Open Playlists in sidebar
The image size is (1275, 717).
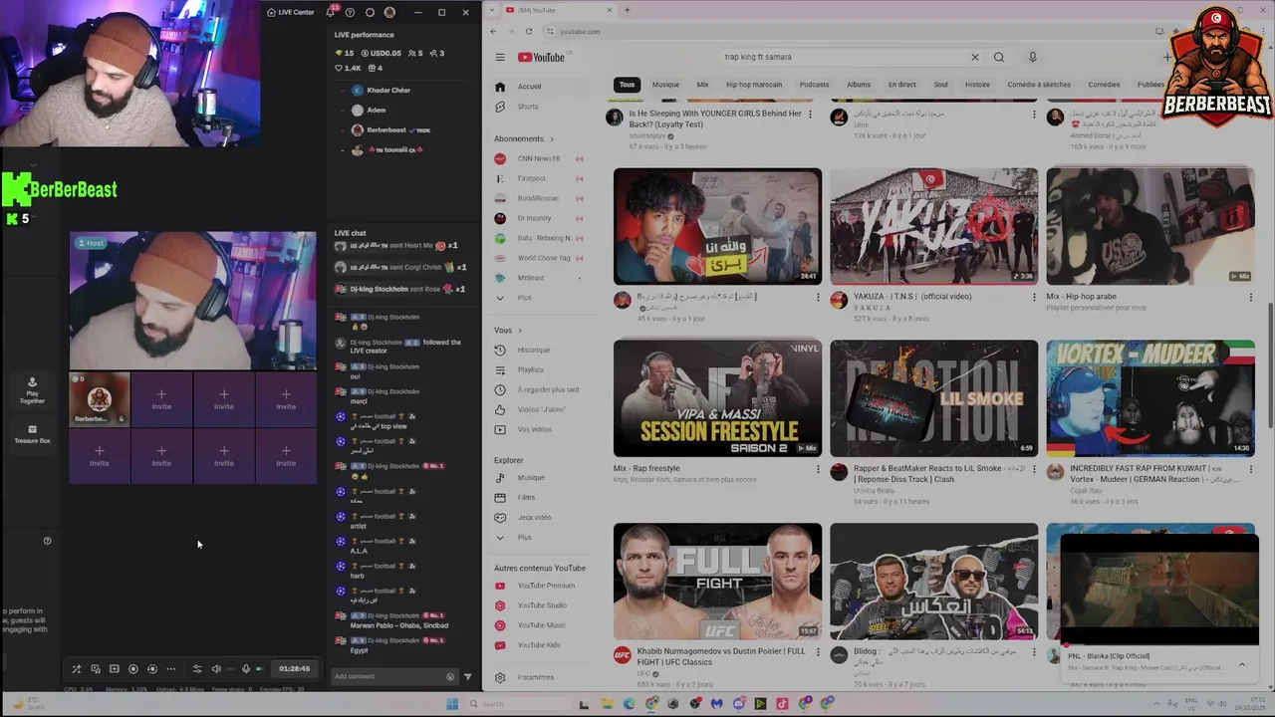coord(539,370)
